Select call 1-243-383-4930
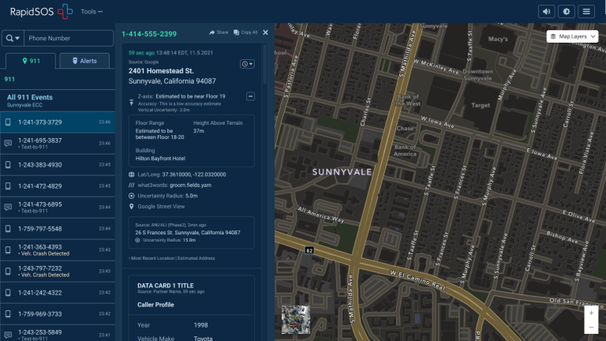 (58, 165)
